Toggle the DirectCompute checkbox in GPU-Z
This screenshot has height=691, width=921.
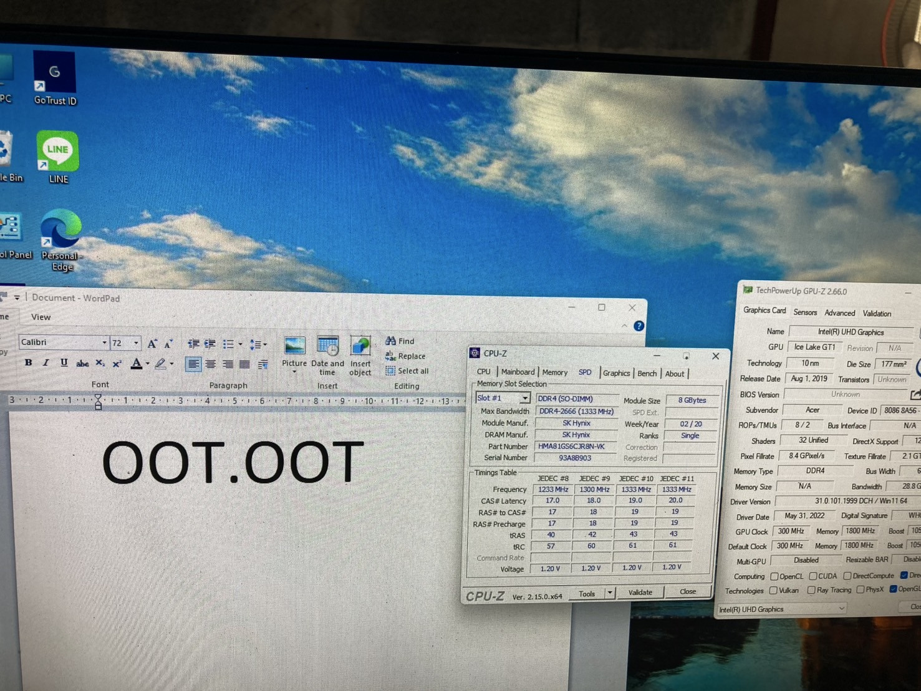point(847,576)
